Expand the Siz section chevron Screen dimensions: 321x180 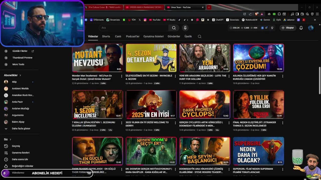pyautogui.click(x=10, y=139)
